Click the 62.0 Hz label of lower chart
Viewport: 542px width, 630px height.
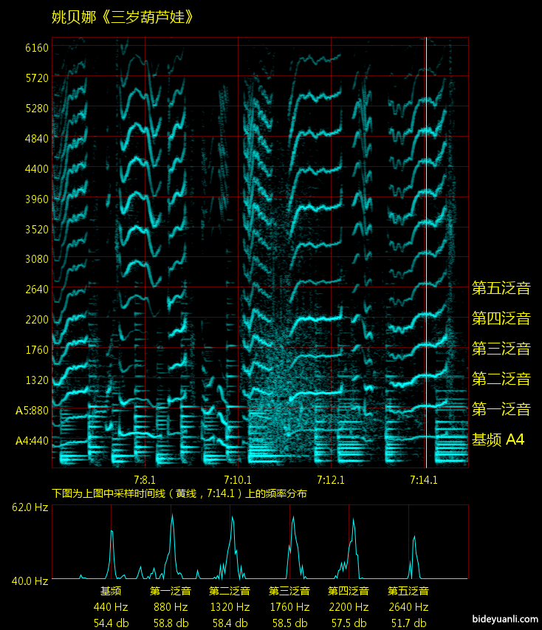click(x=30, y=507)
